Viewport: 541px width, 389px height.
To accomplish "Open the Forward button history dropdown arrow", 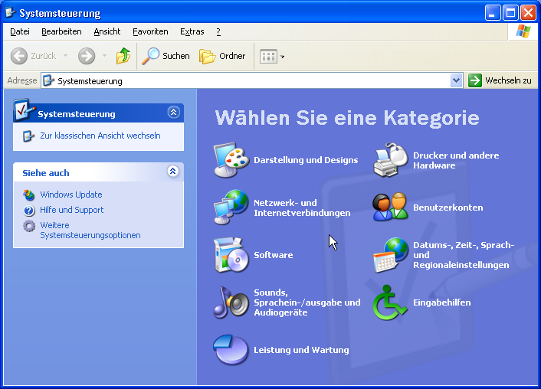I will point(104,56).
